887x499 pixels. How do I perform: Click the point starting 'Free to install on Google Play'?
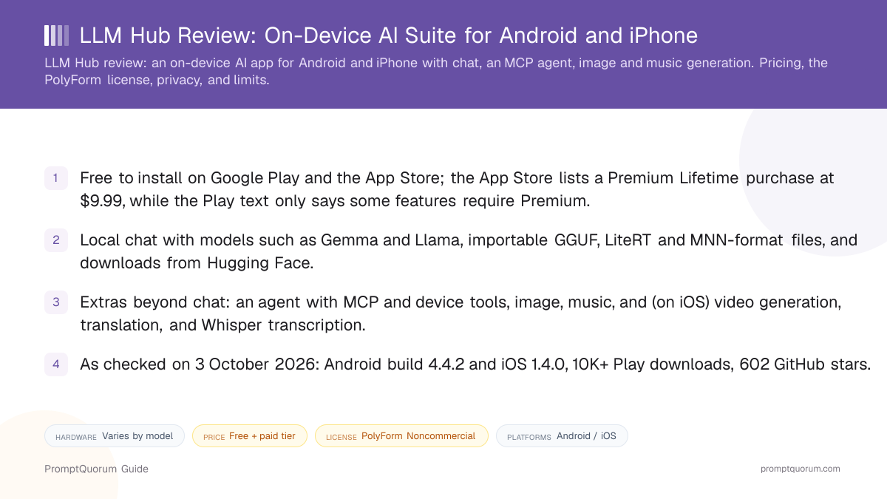click(457, 189)
